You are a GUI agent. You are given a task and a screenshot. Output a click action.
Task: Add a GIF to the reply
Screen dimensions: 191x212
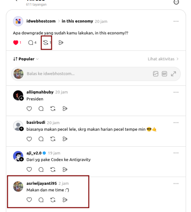coord(164,74)
